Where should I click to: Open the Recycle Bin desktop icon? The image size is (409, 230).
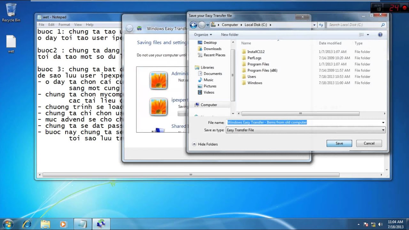coord(11,13)
